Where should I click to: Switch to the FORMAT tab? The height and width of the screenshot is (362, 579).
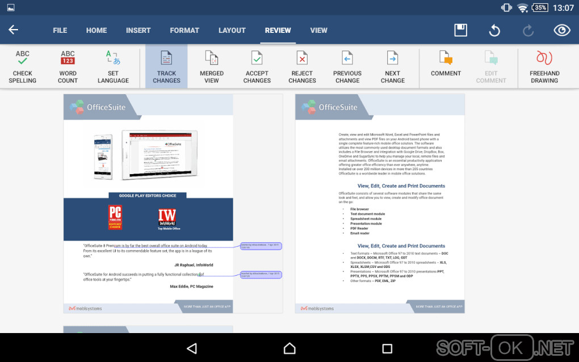pyautogui.click(x=184, y=30)
